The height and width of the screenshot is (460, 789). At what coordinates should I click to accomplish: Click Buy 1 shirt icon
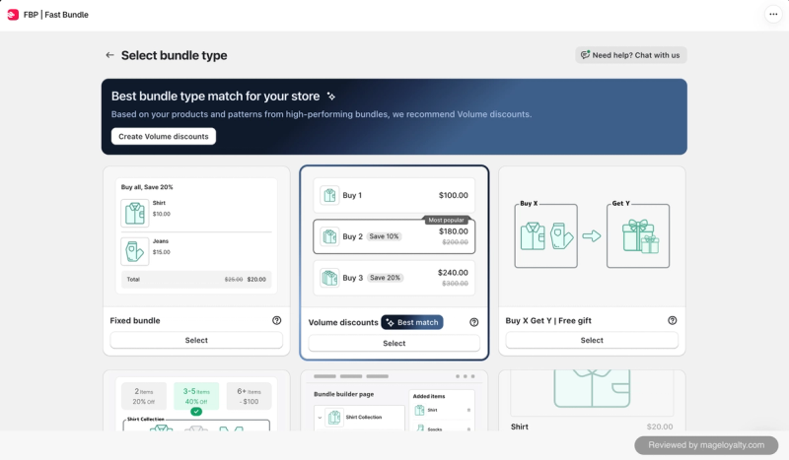[329, 195]
